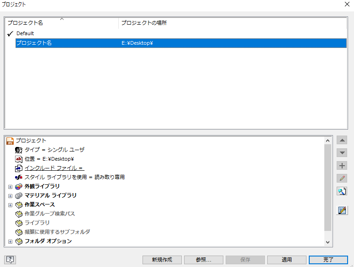Expand the 作業スペース node
354x267 pixels.
point(10,205)
